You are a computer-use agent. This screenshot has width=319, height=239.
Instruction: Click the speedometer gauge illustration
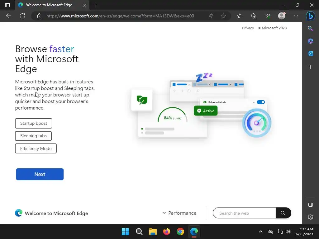(x=257, y=123)
